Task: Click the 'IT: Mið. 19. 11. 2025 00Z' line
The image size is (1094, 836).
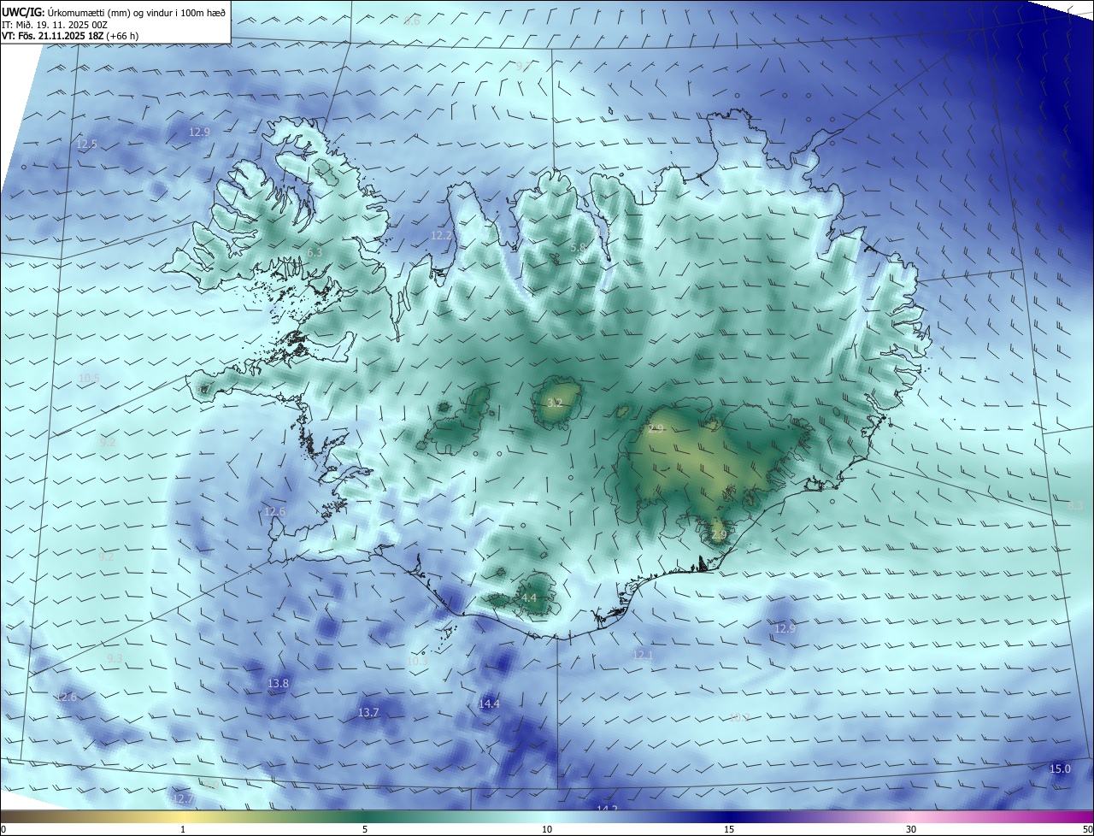Action: (x=54, y=25)
